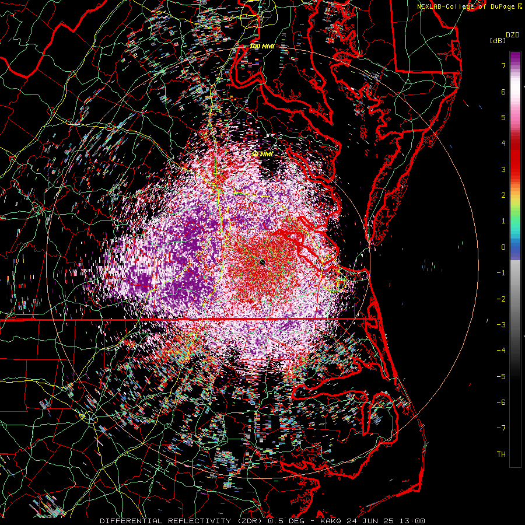Click the DZD legend title
Image resolution: width=525 pixels, height=525 pixels.
512,35
